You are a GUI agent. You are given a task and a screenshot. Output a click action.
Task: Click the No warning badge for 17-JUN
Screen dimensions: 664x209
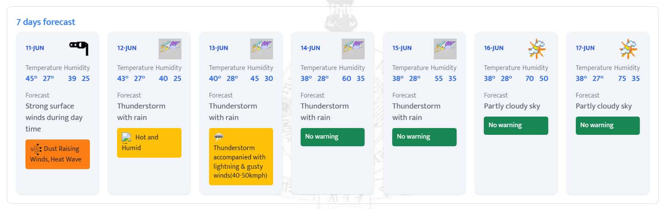coord(608,125)
